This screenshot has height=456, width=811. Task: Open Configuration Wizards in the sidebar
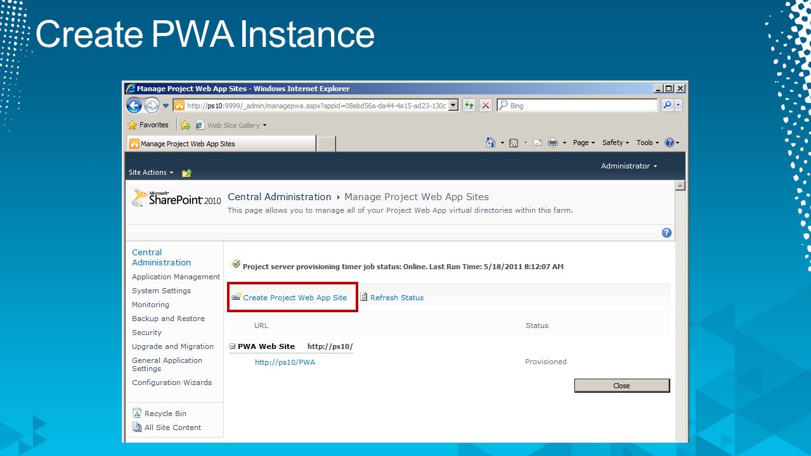(x=172, y=383)
